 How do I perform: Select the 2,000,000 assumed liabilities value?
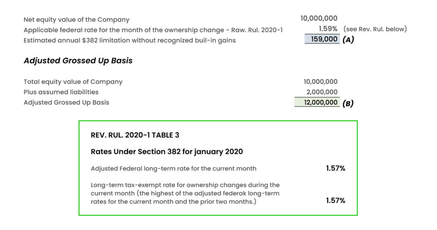[322, 92]
